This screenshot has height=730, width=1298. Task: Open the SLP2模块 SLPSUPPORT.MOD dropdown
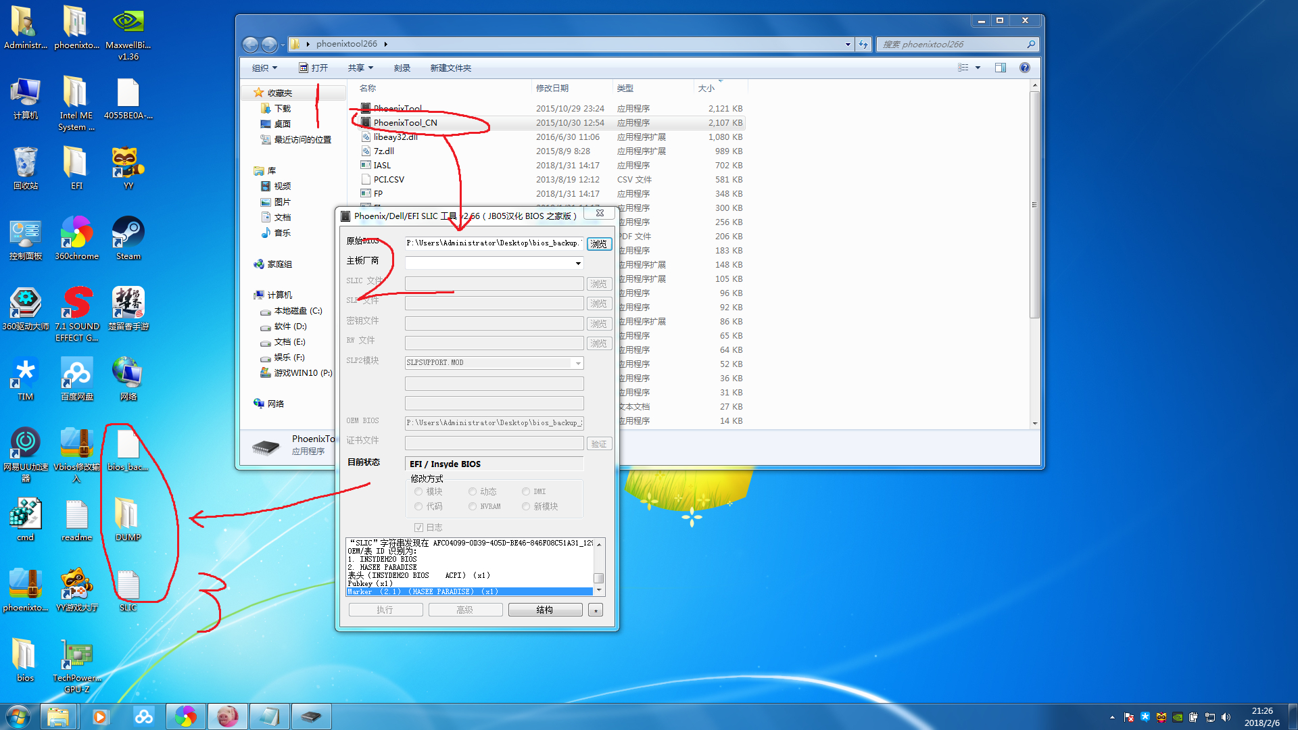578,363
